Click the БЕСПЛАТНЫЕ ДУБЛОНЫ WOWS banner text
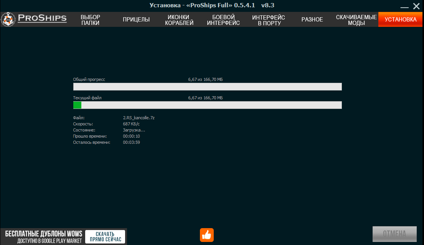 coord(43,233)
